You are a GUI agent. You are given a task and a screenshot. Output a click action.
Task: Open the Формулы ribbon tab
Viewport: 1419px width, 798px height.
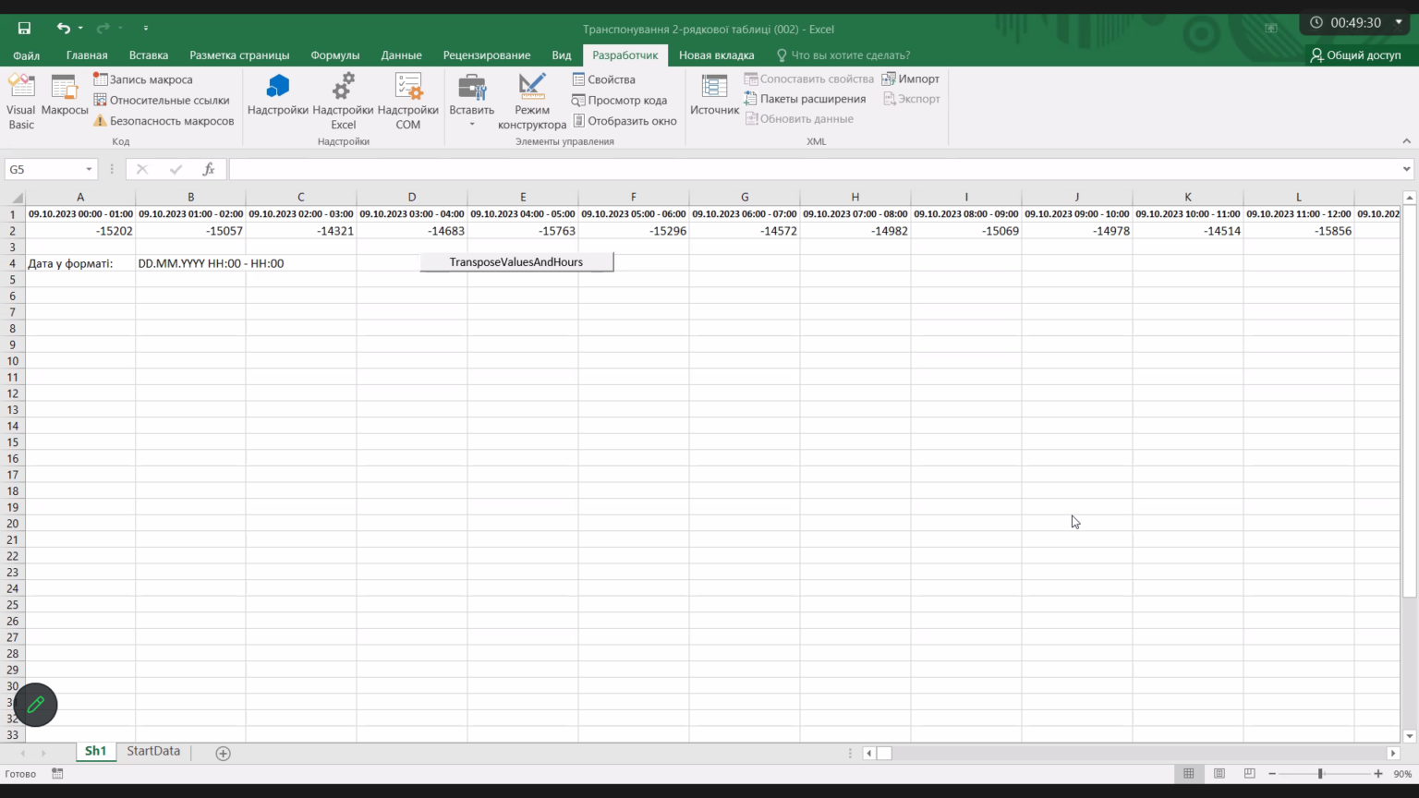tap(334, 55)
